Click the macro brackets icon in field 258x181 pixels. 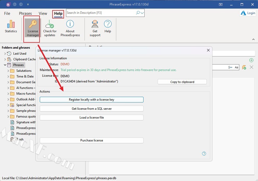tap(230, 67)
